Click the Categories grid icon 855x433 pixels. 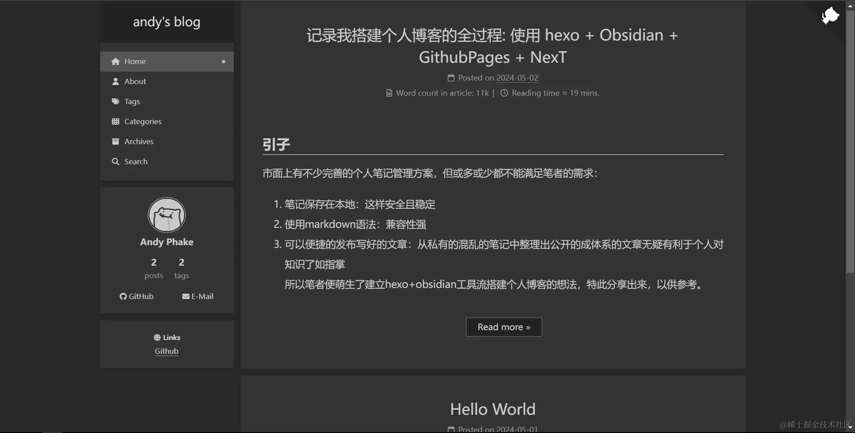click(x=115, y=121)
